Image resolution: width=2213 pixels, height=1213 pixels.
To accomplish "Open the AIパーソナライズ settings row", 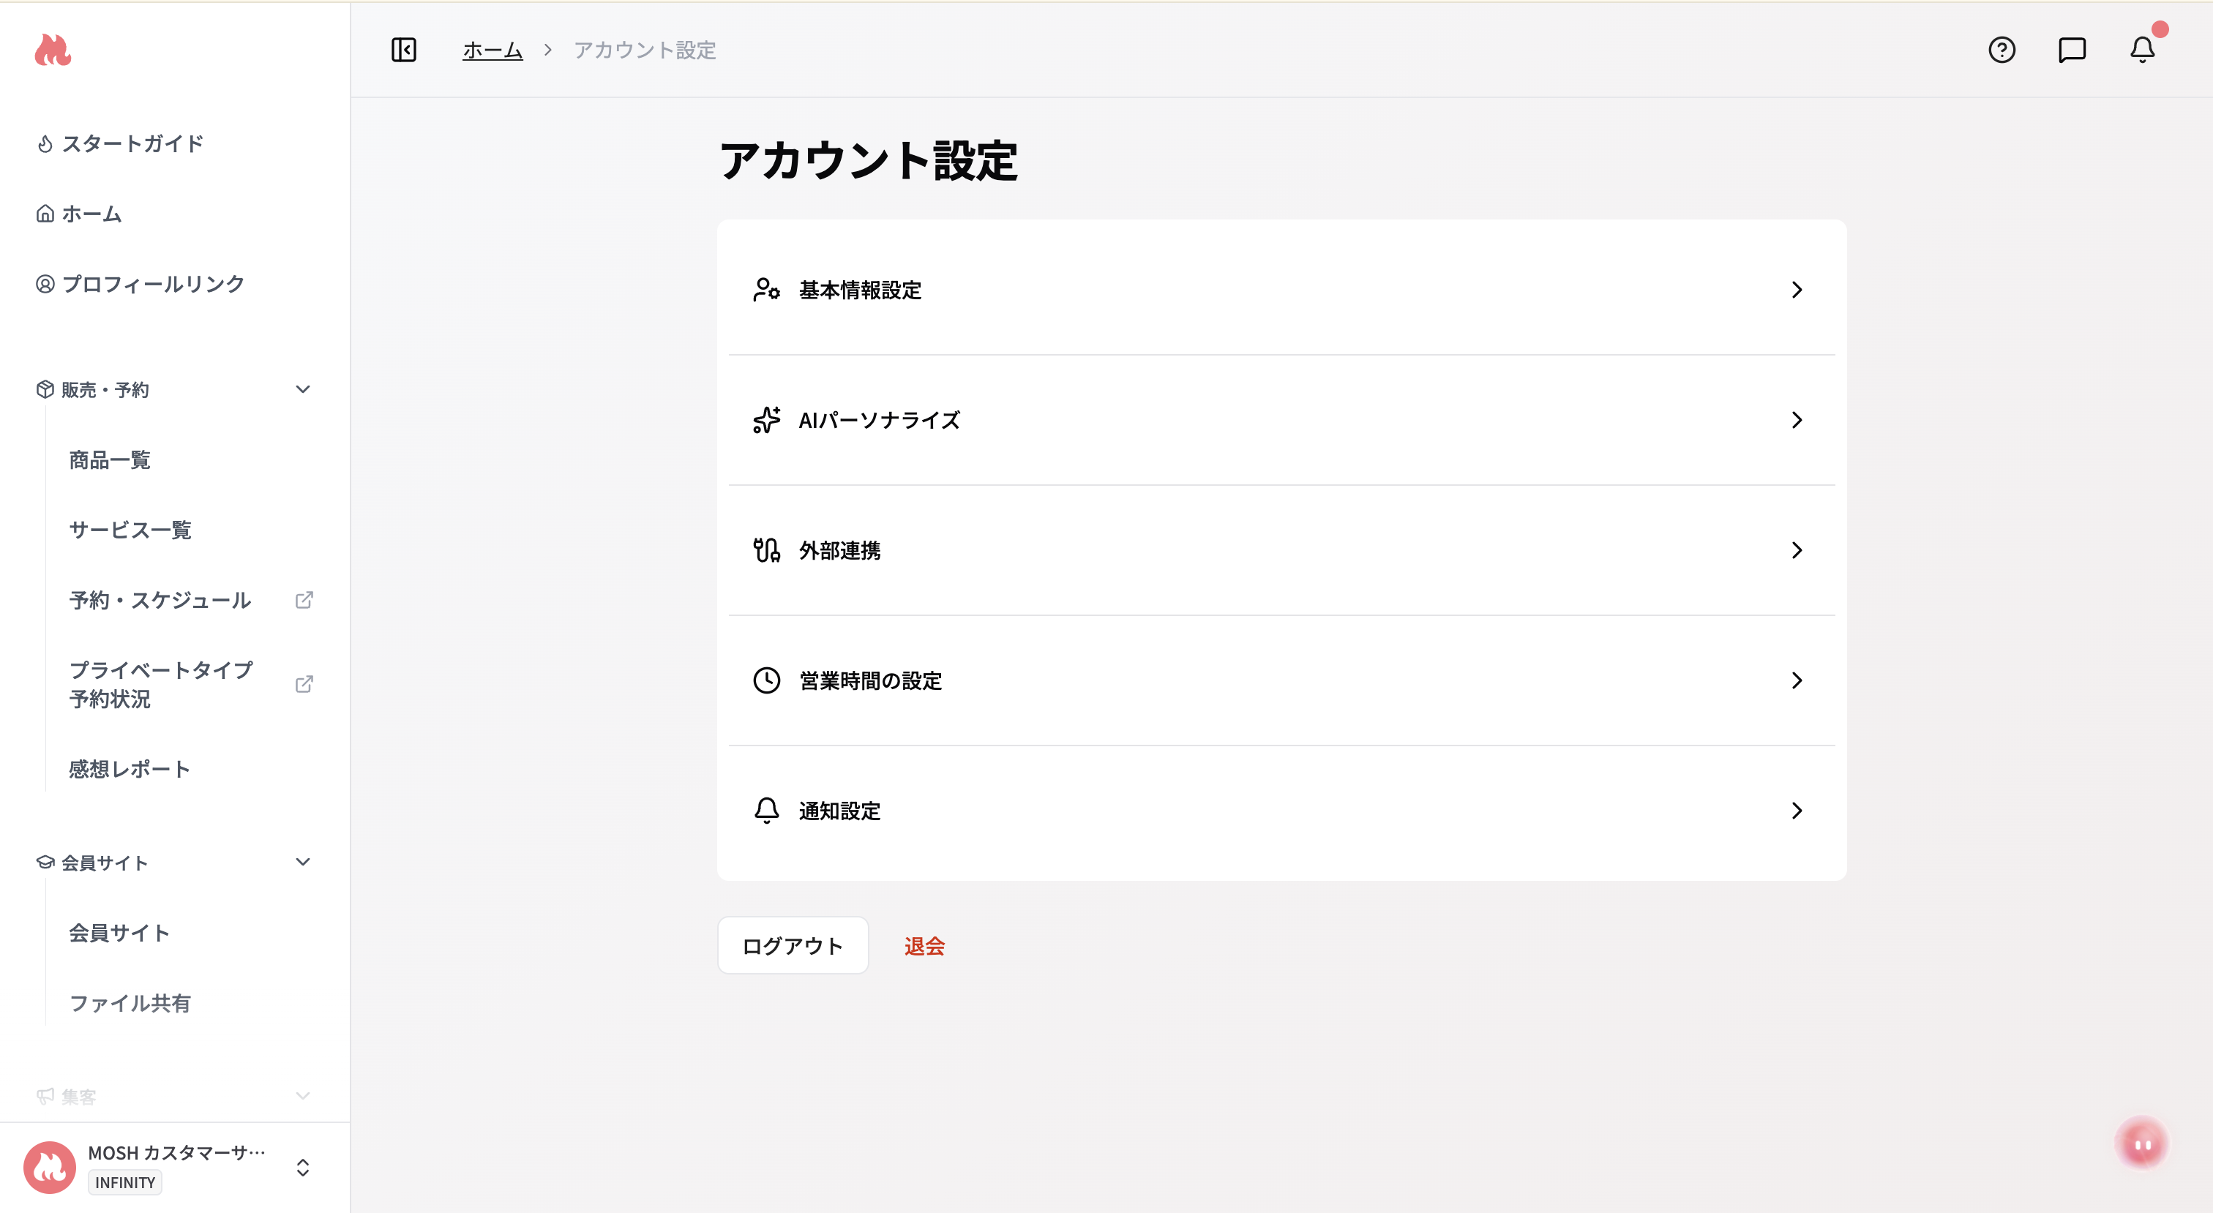I will coord(1281,420).
